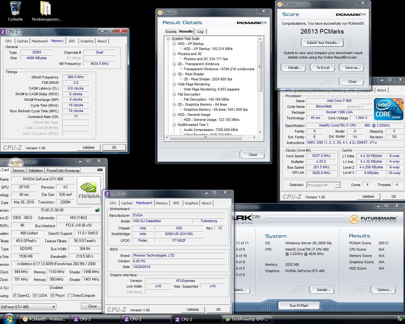
Task: Collapse the System Test Suite node
Action: 168,39
